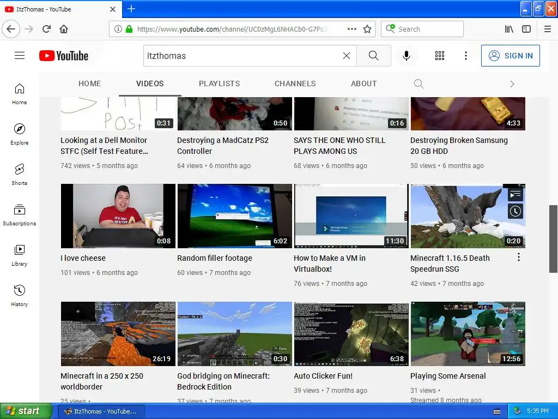Image resolution: width=558 pixels, height=419 pixels.
Task: Open Subscriptions in the sidebar
Action: coord(19,215)
